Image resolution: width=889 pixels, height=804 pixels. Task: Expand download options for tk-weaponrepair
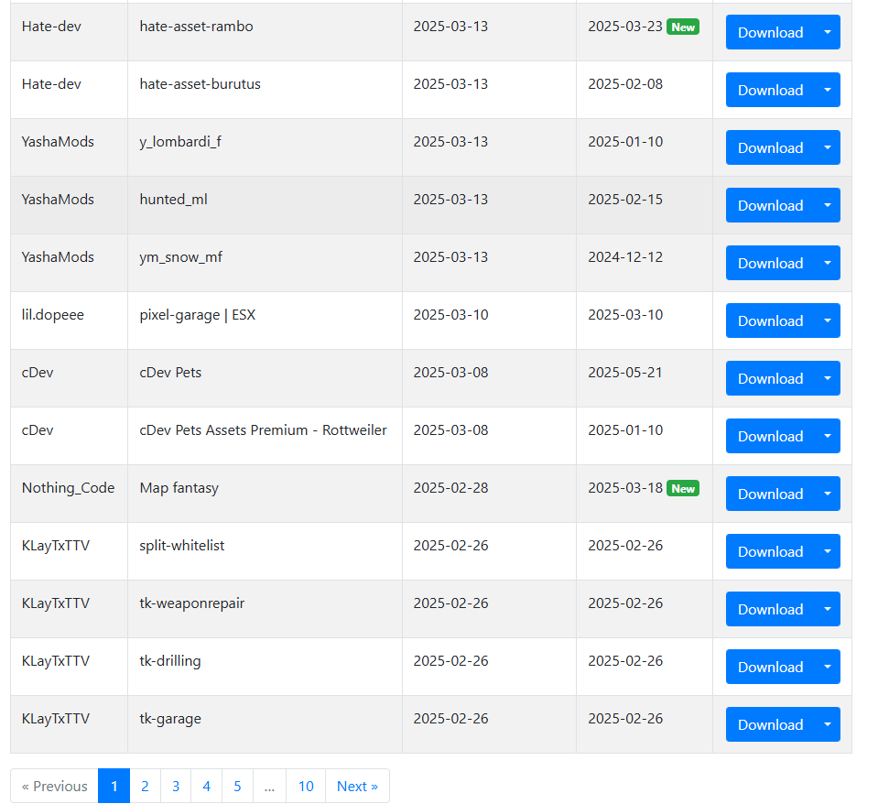click(x=828, y=609)
